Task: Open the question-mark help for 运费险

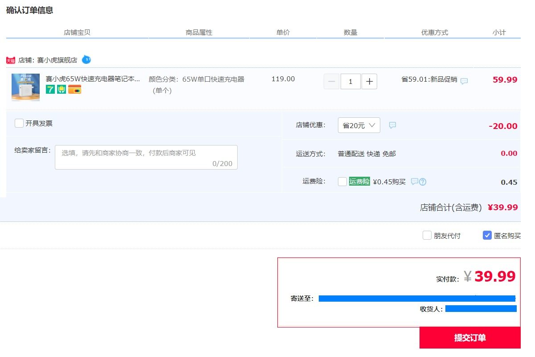Action: pyautogui.click(x=423, y=182)
